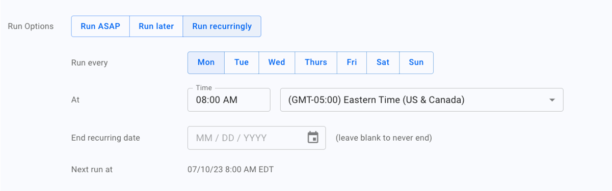Screen dimensions: 612x191
Task: Click the 07/10/23 8:00 AM EDT text
Action: (231, 169)
